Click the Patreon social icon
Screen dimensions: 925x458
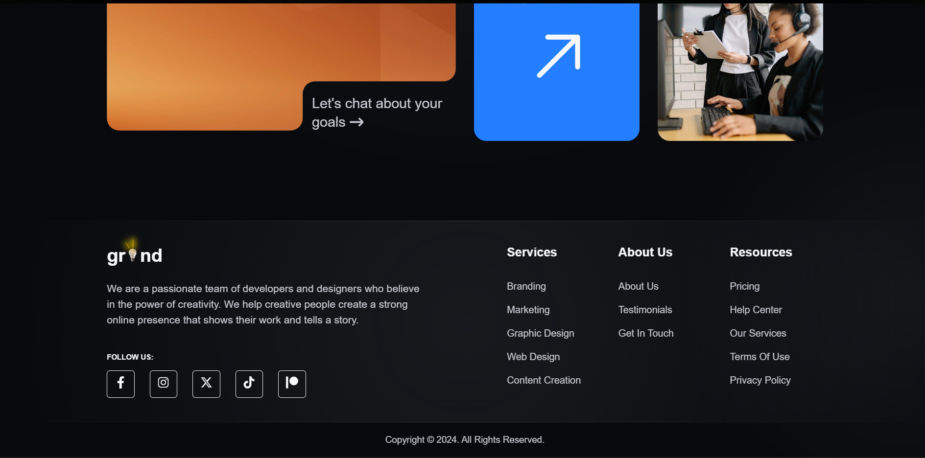[292, 384]
